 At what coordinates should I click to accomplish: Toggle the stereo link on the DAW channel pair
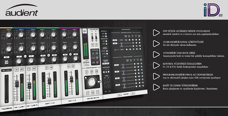click(70, 54)
